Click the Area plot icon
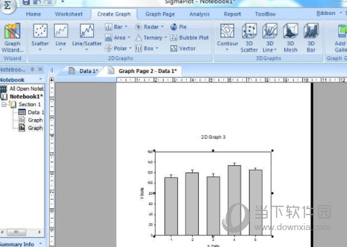Screen dimensions: 347x247 pos(108,37)
